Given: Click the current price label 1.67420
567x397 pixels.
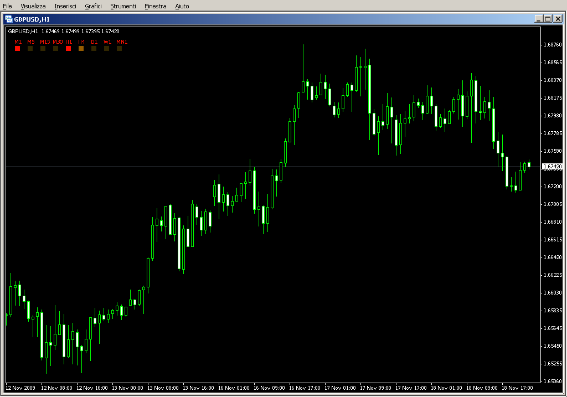Looking at the screenshot, I should [x=552, y=167].
